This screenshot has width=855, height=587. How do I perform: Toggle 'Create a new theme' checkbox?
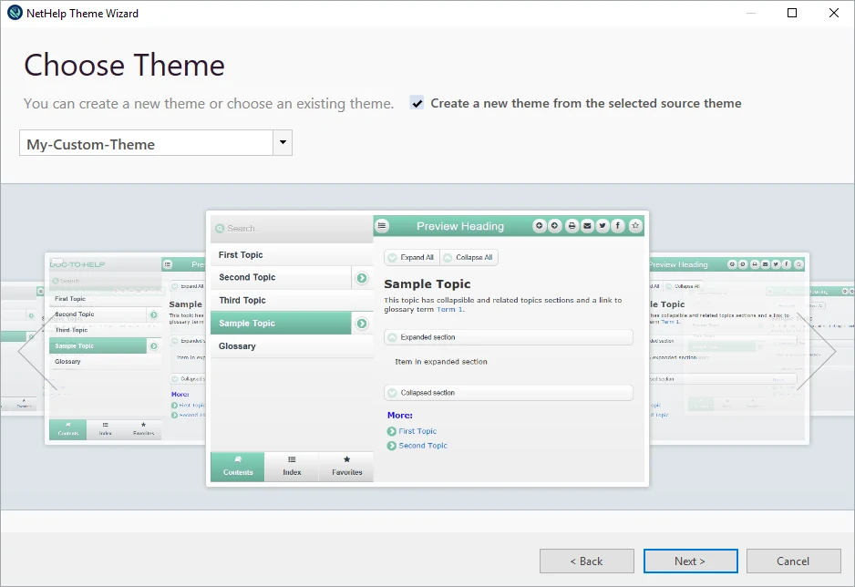pyautogui.click(x=417, y=103)
